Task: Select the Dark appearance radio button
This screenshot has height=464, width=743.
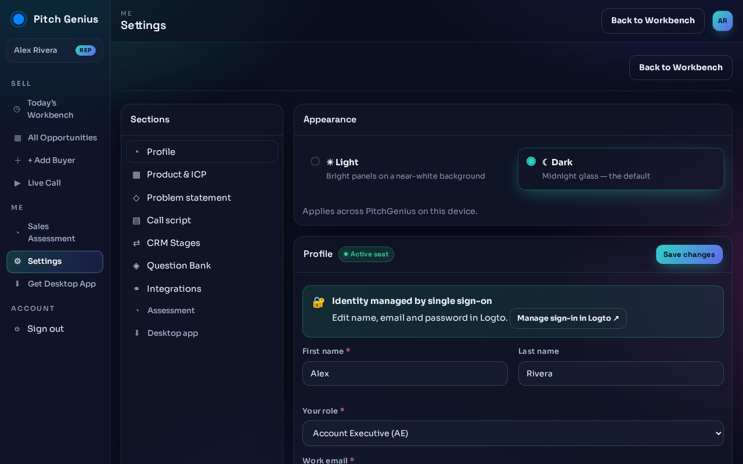Action: point(531,161)
